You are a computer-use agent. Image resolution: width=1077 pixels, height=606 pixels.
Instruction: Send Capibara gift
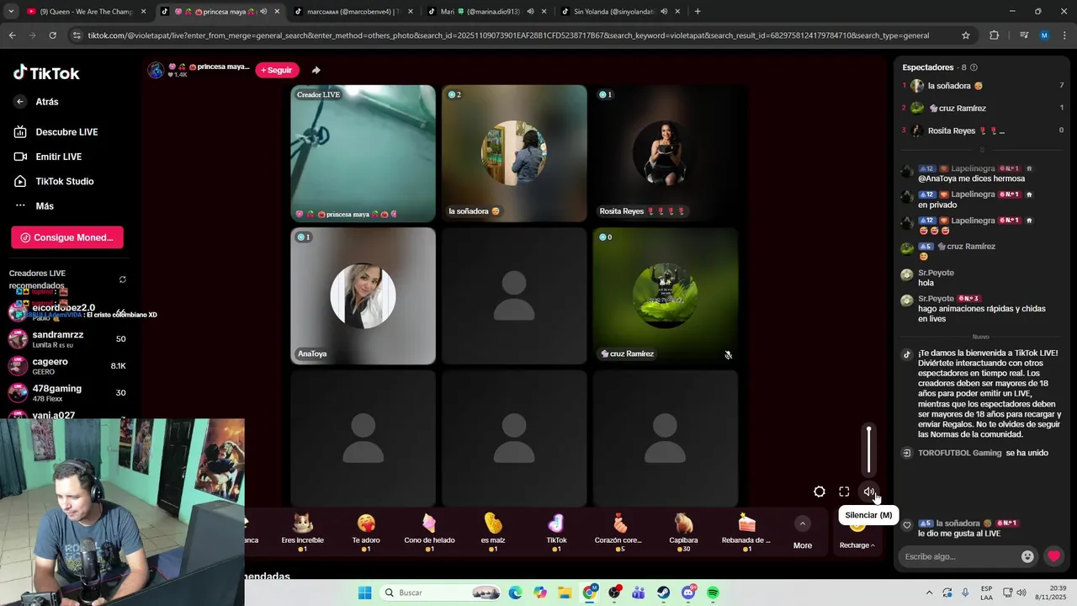click(x=683, y=531)
